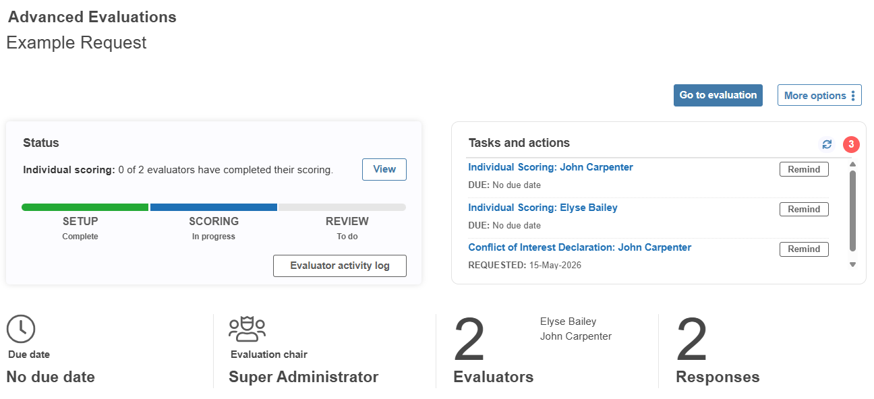This screenshot has width=874, height=399.
Task: Open Conflict of Interest Declaration: John Carpenter
Action: click(x=580, y=247)
